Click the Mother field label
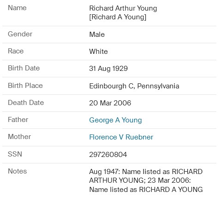This screenshot has width=220, height=197. click(19, 137)
